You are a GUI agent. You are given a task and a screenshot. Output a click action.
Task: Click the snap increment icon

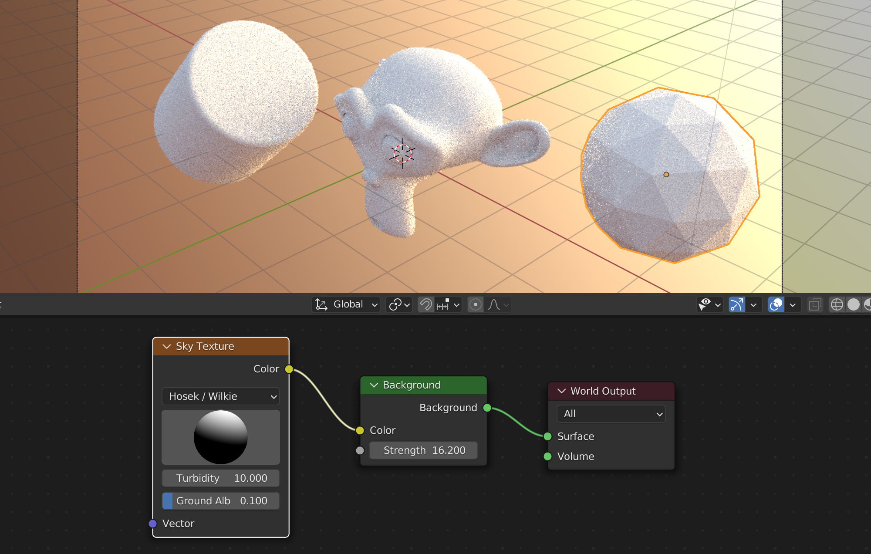tap(443, 304)
